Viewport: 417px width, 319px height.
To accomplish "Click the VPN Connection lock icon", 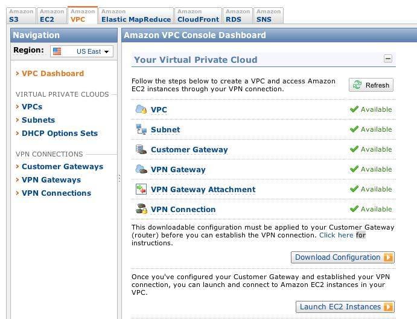I will click(141, 209).
